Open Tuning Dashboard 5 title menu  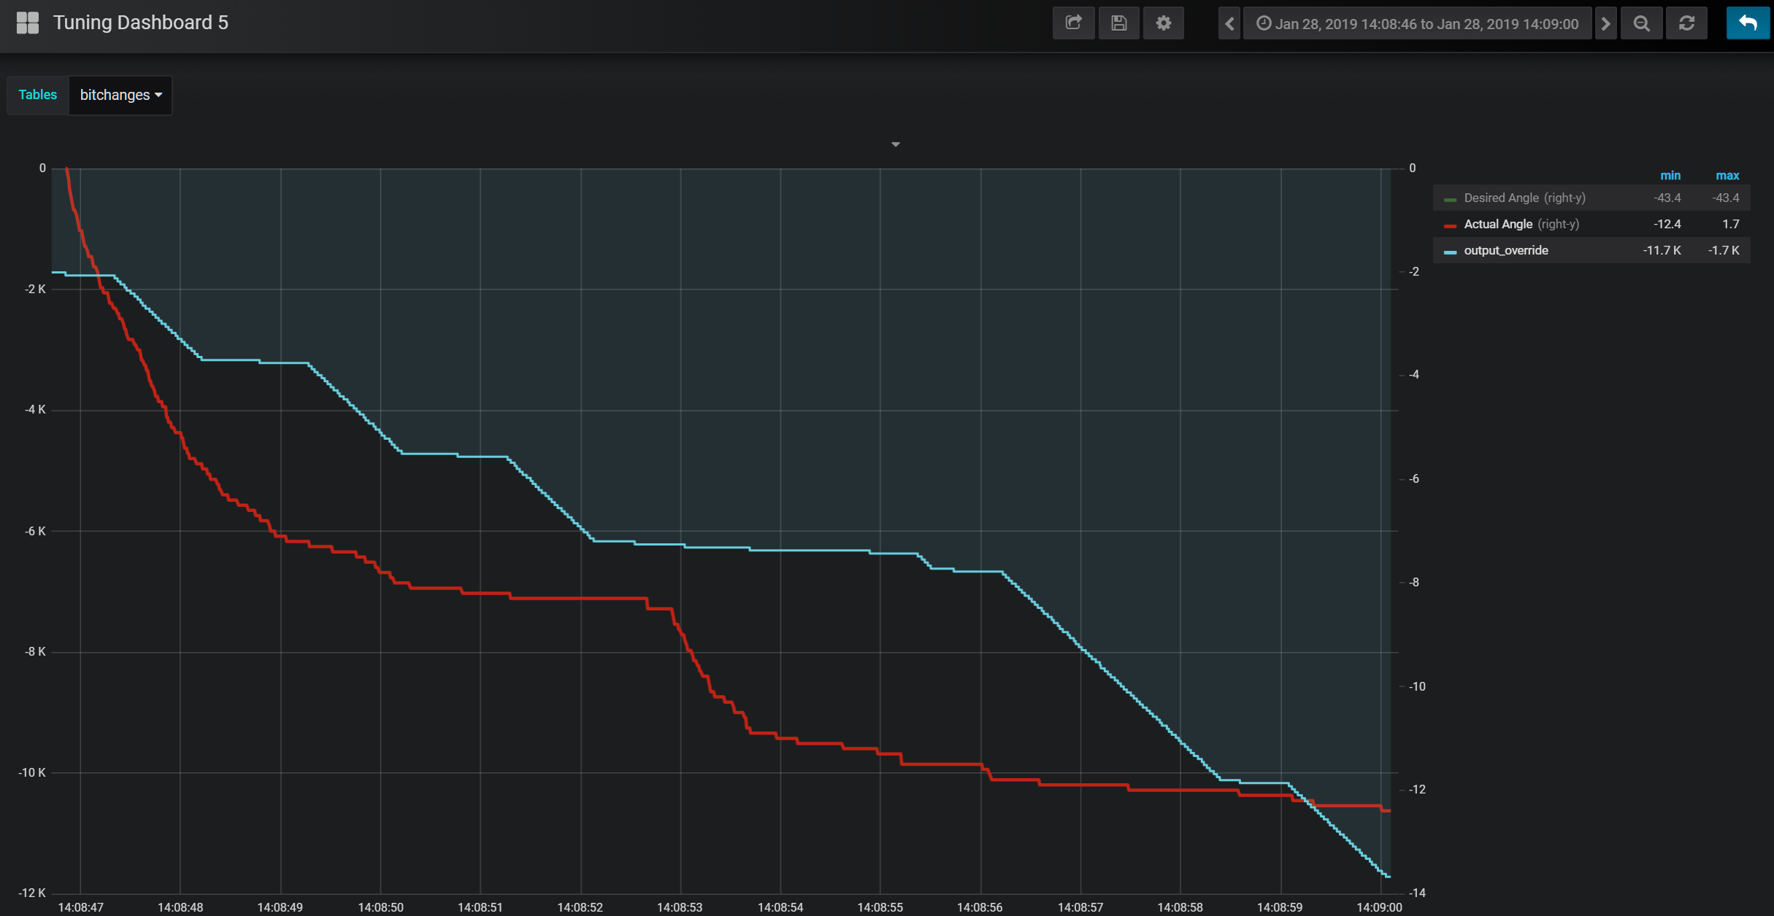(141, 23)
